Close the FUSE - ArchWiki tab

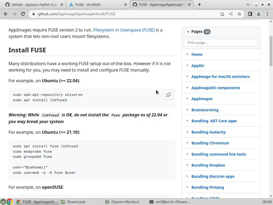point(126,5)
